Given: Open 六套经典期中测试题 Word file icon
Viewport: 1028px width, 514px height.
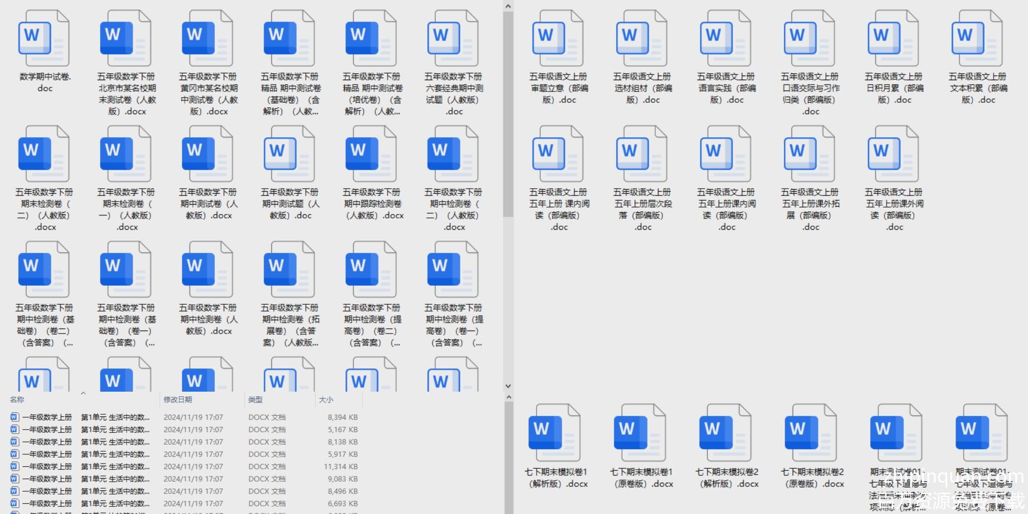Looking at the screenshot, I should point(453,39).
